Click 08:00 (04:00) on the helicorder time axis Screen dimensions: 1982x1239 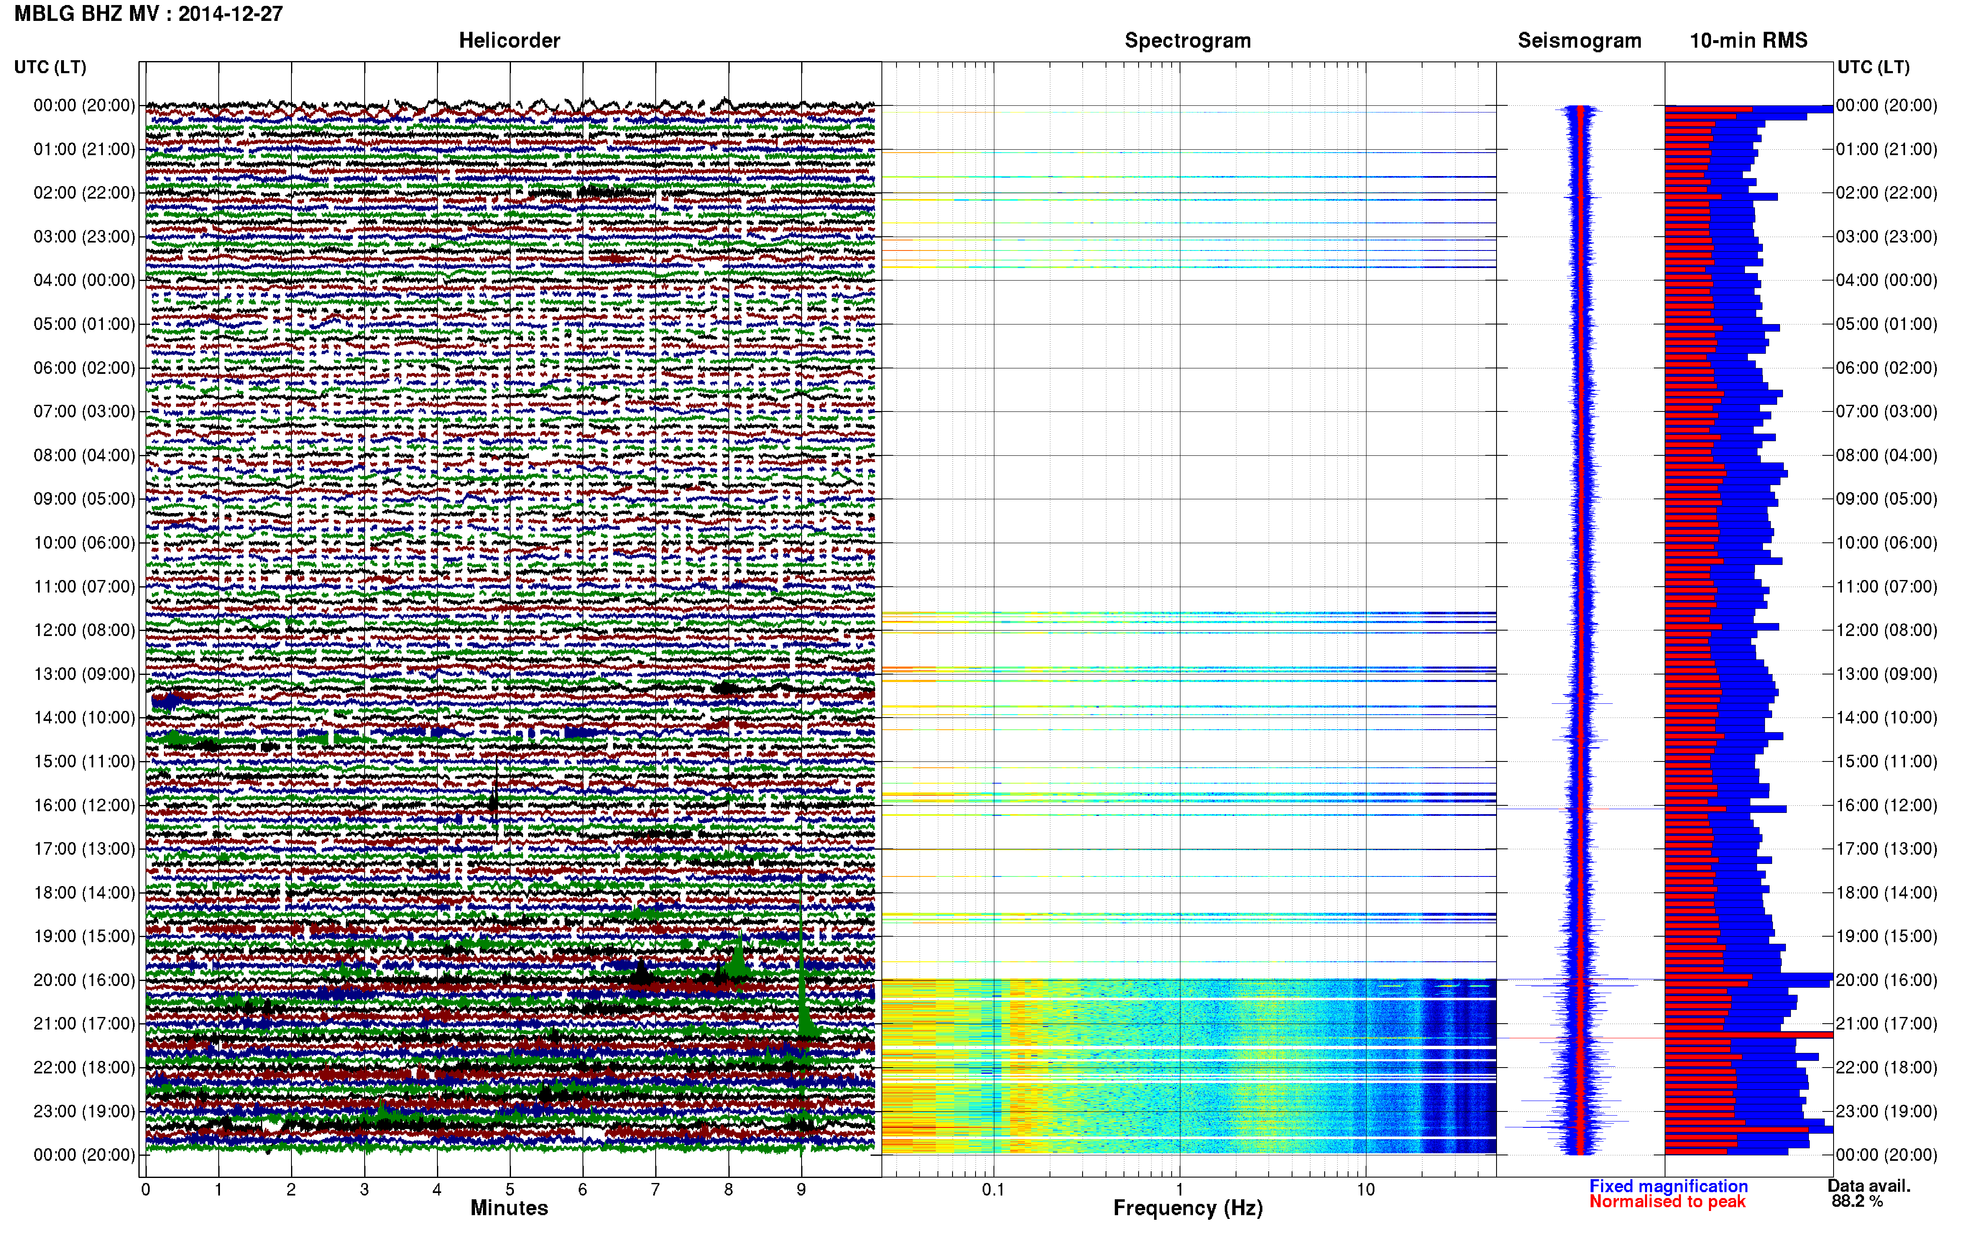coord(84,455)
